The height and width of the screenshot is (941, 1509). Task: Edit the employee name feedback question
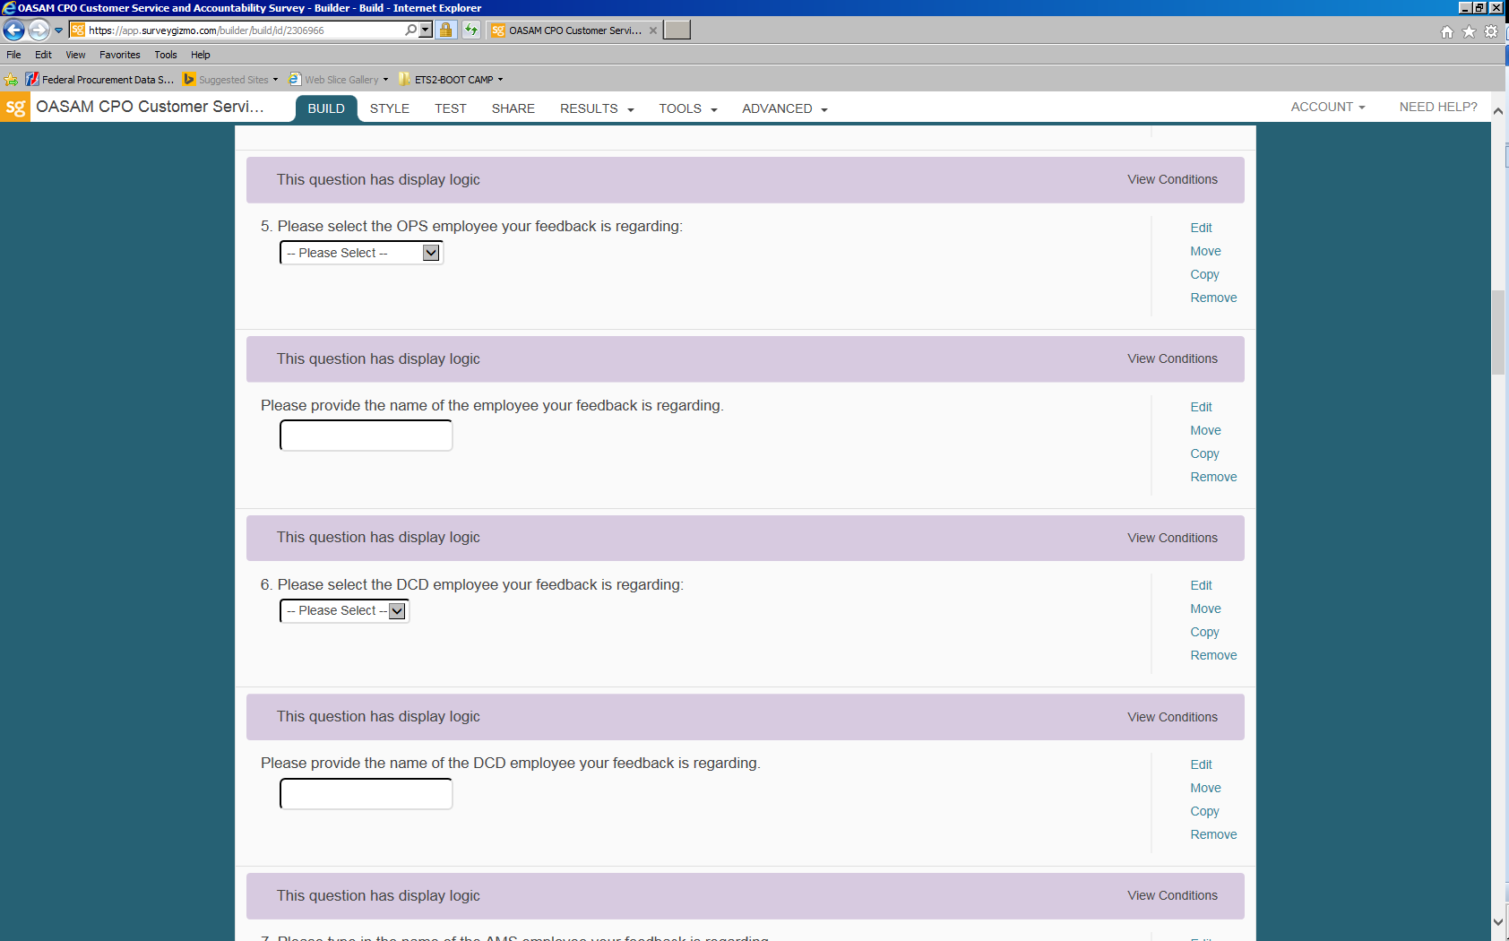point(1201,407)
